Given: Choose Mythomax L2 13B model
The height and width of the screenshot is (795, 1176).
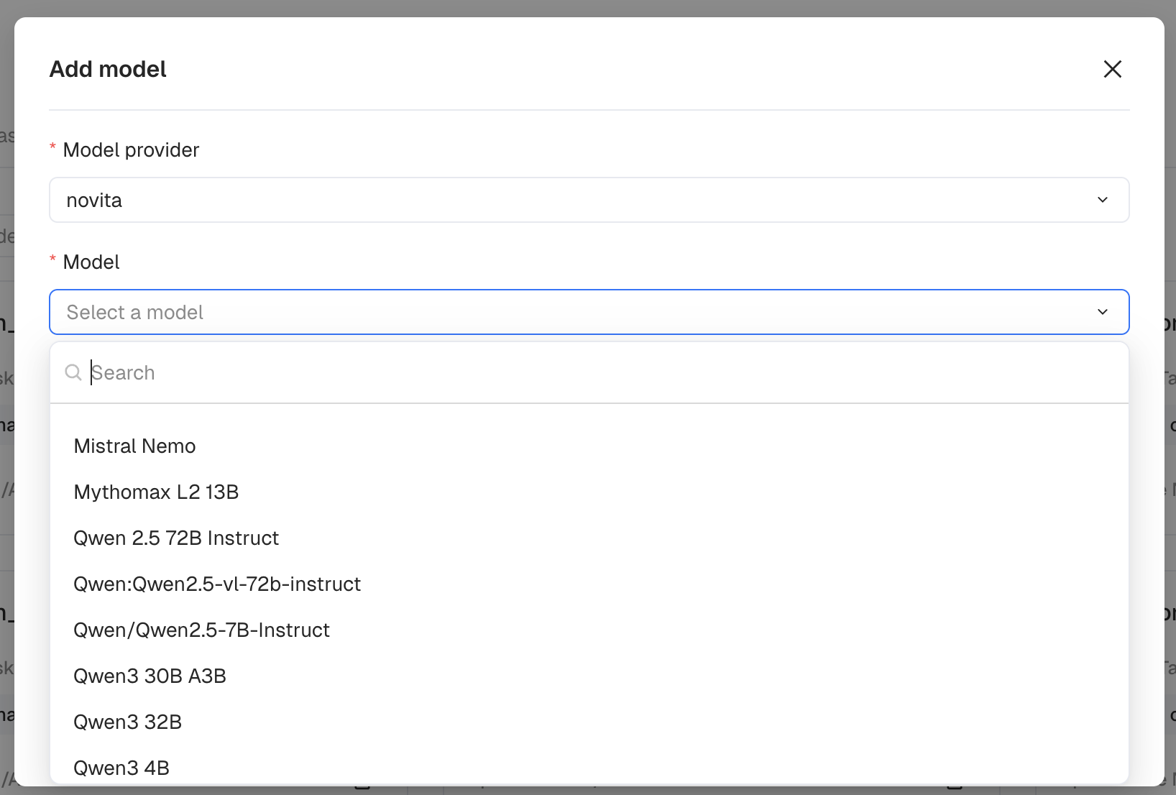Looking at the screenshot, I should point(589,492).
